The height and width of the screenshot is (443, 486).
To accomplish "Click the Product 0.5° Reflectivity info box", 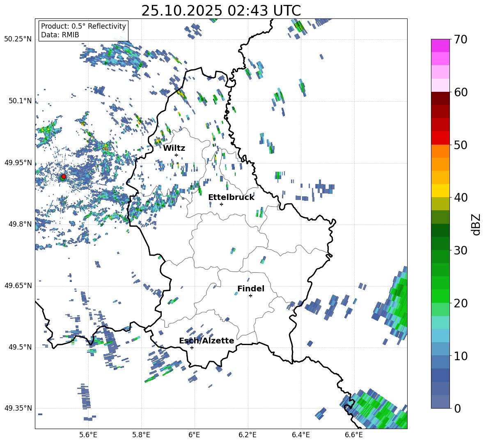I will 83,31.
